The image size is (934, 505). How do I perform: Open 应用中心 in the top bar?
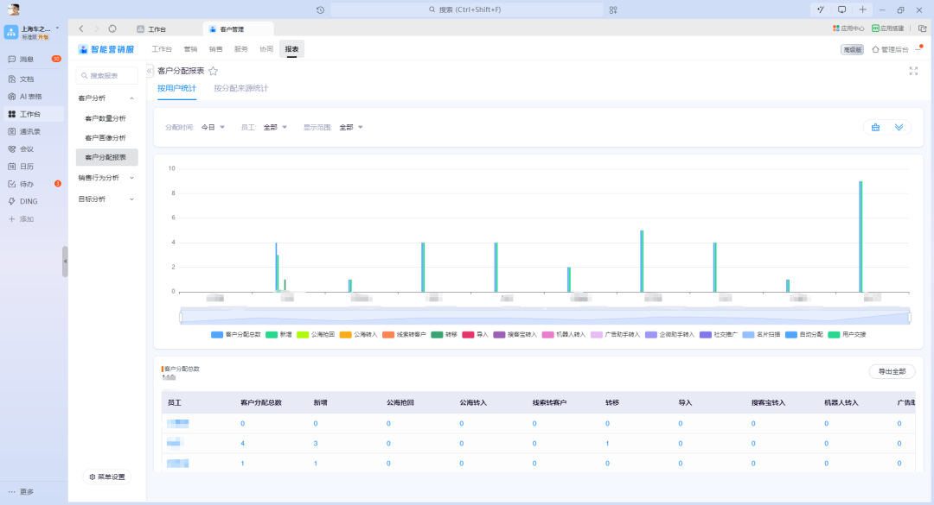click(x=848, y=28)
